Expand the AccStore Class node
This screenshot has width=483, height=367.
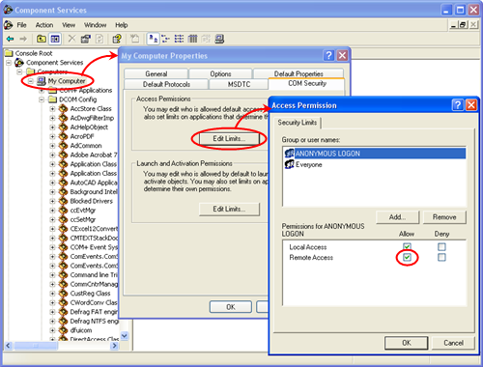tap(52, 109)
